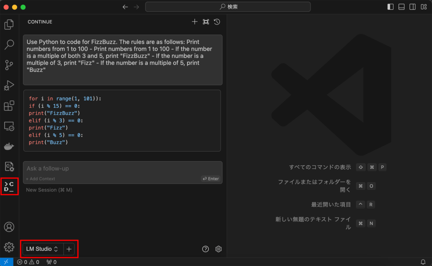
Task: Open the Docker view in sidebar
Action: 9,146
